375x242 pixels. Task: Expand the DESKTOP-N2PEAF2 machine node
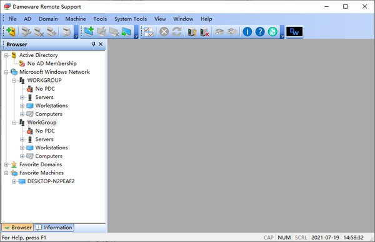click(x=14, y=181)
